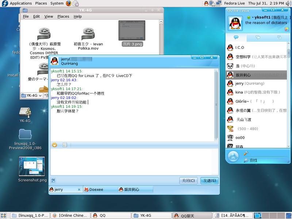
Task: Switch to the contacts tab in QQ panel
Action: (236, 38)
